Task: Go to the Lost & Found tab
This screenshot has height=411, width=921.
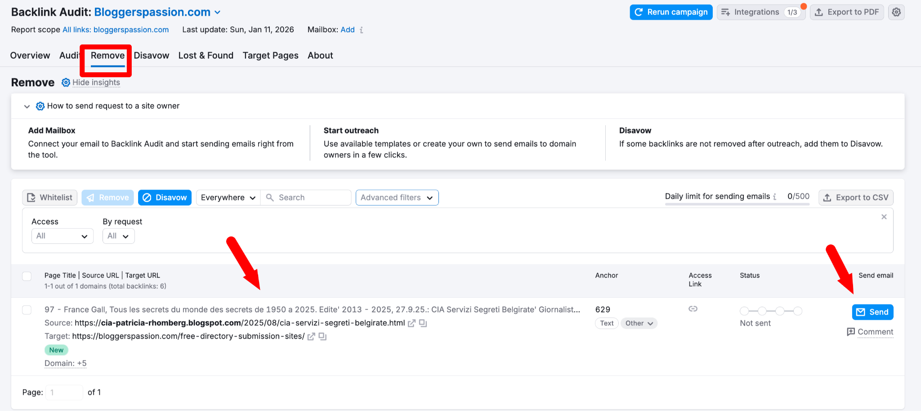Action: coord(206,56)
